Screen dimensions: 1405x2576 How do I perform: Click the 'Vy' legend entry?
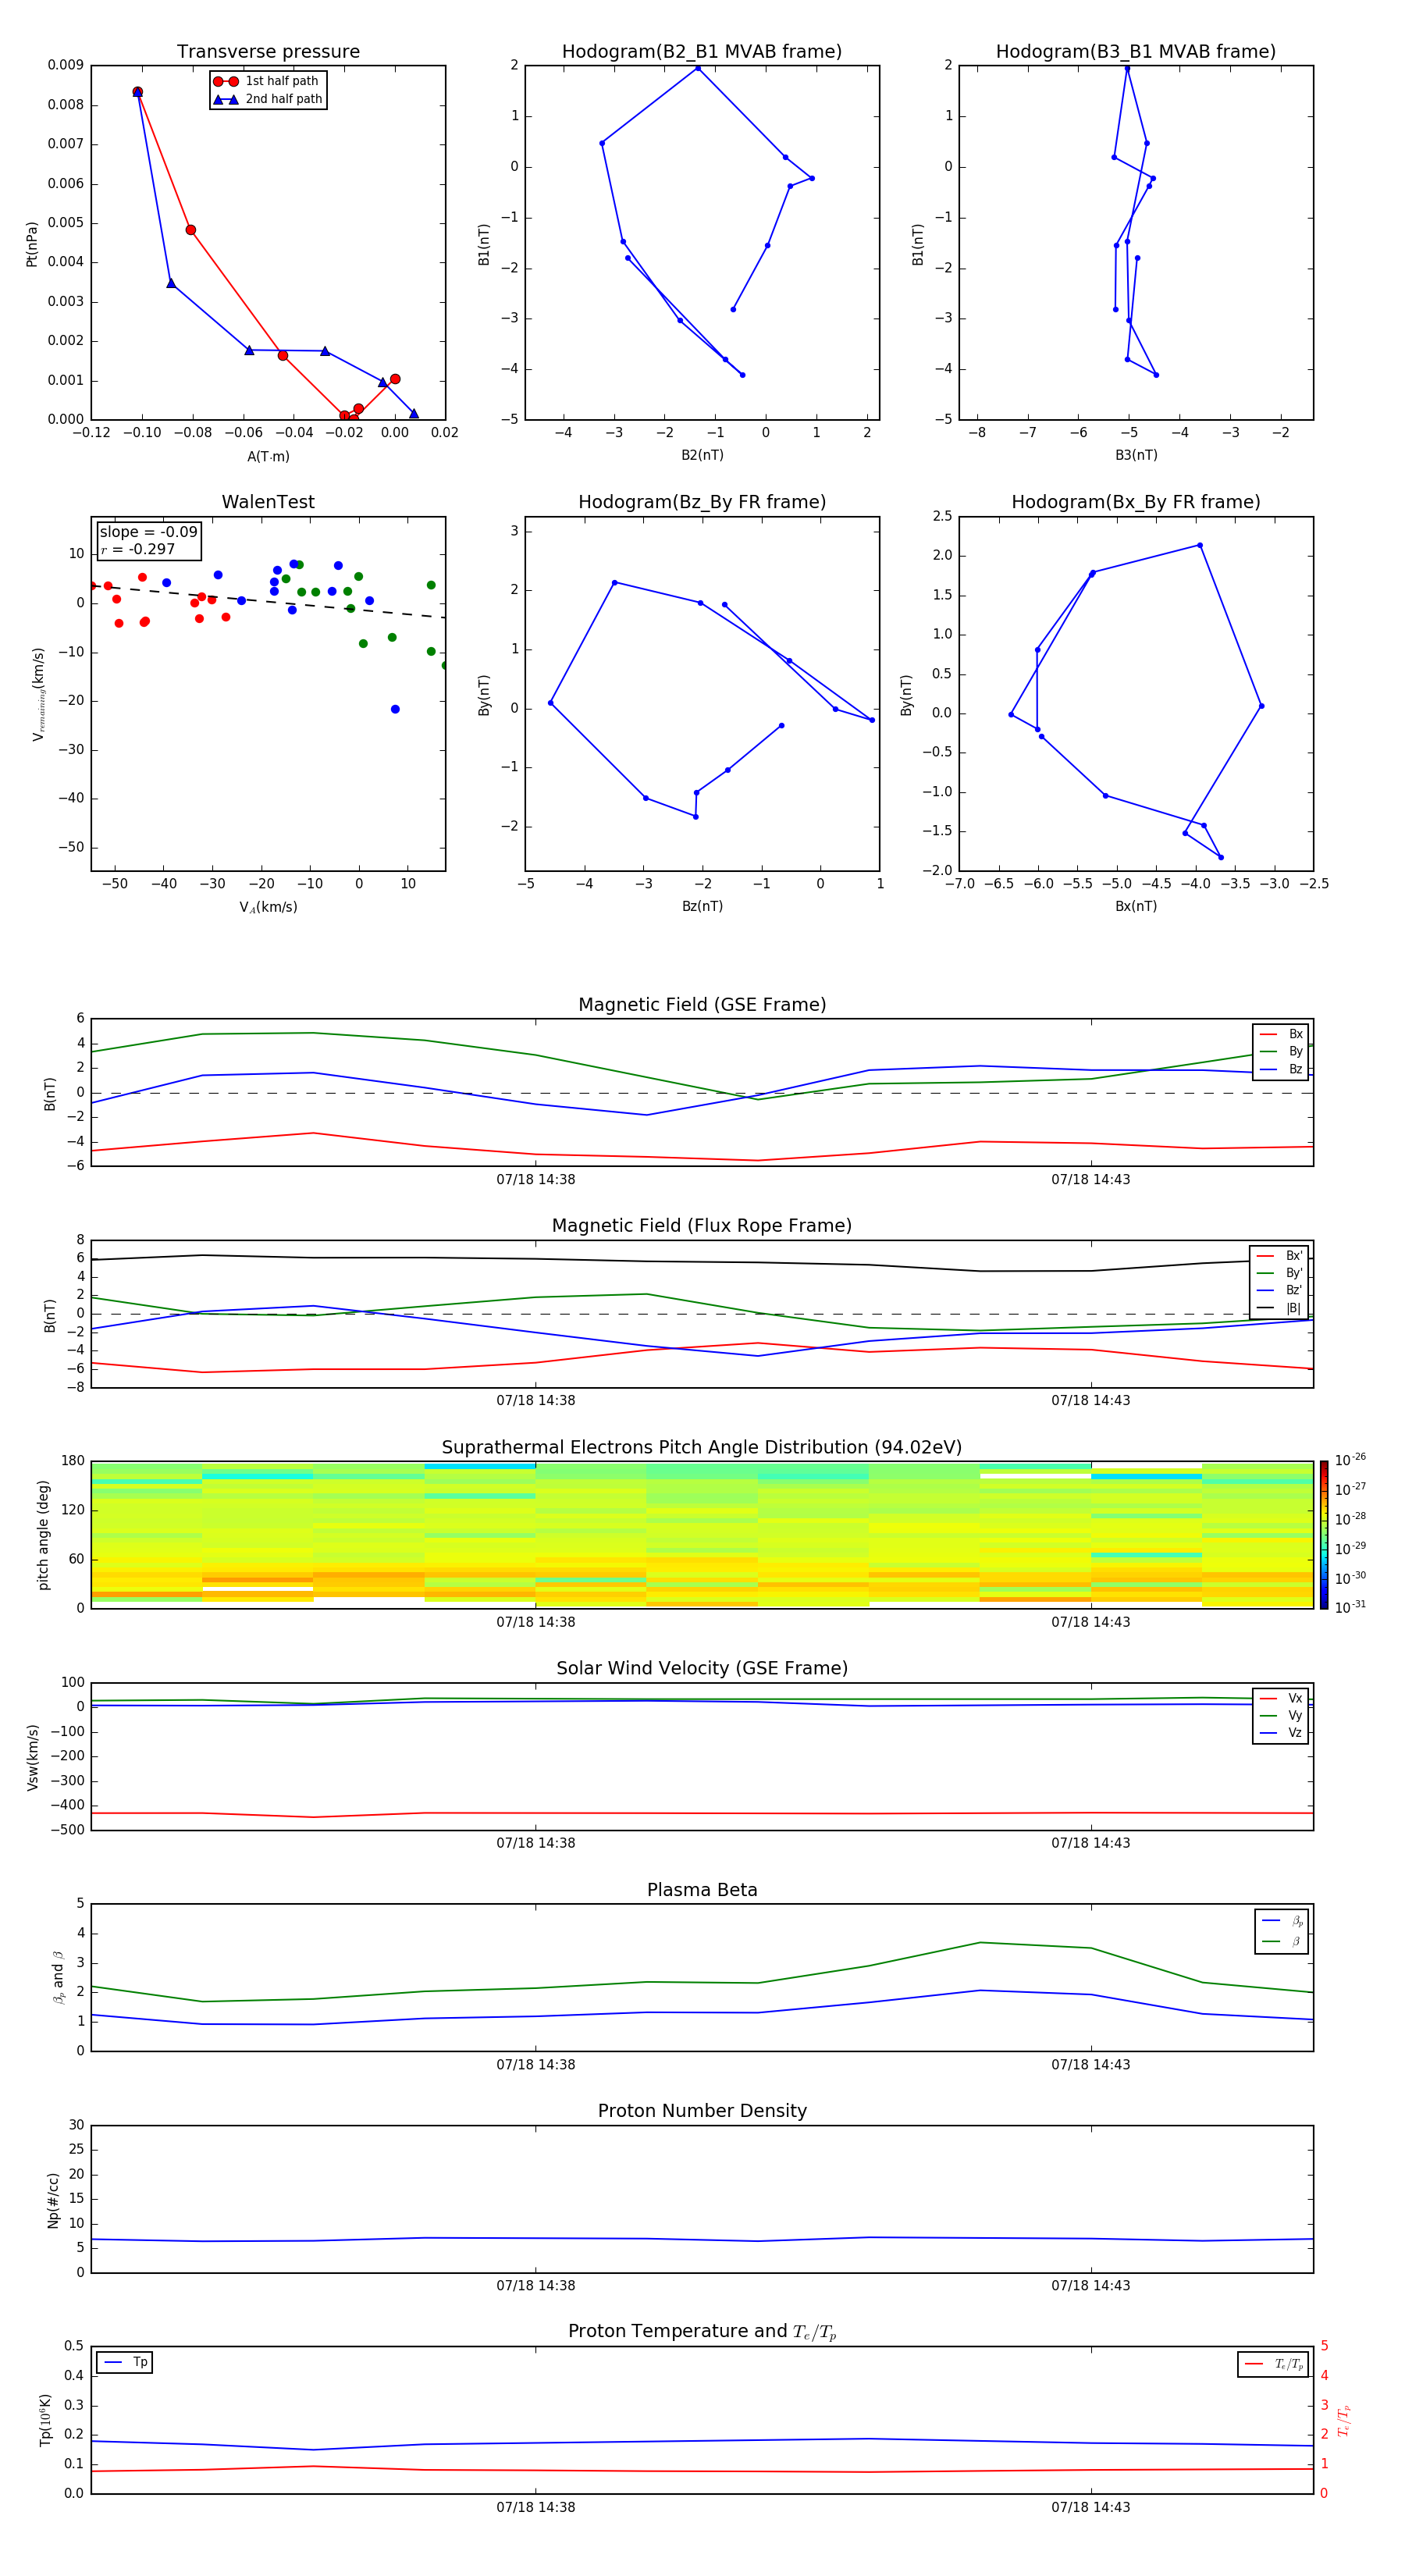[x=1281, y=1715]
